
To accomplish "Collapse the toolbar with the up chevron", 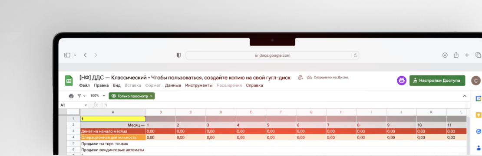I will tap(465, 96).
